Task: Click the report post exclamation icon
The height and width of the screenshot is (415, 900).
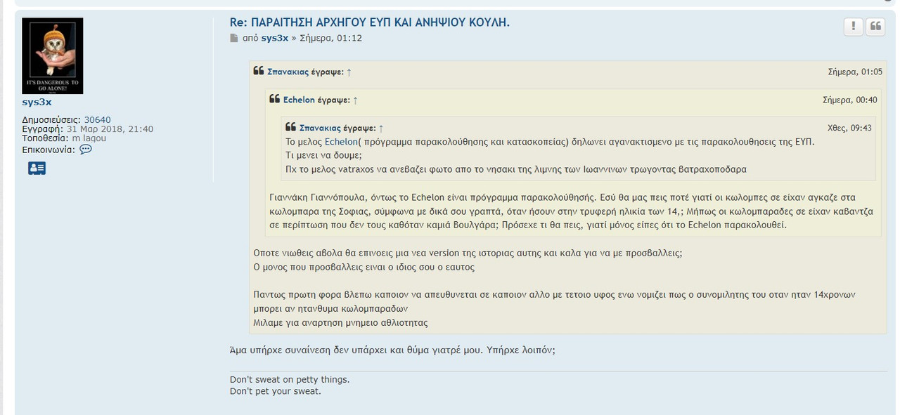Action: tap(853, 27)
